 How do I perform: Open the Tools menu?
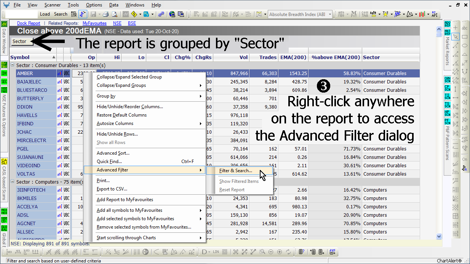point(74,5)
